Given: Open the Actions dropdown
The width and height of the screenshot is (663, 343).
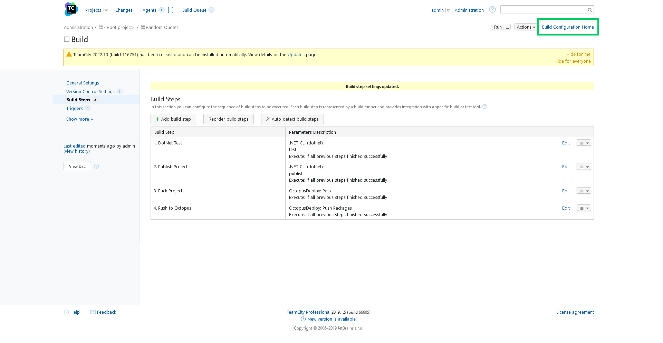Looking at the screenshot, I should click(x=526, y=27).
